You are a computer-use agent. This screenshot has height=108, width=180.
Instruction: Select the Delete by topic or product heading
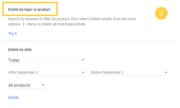[x=29, y=9]
